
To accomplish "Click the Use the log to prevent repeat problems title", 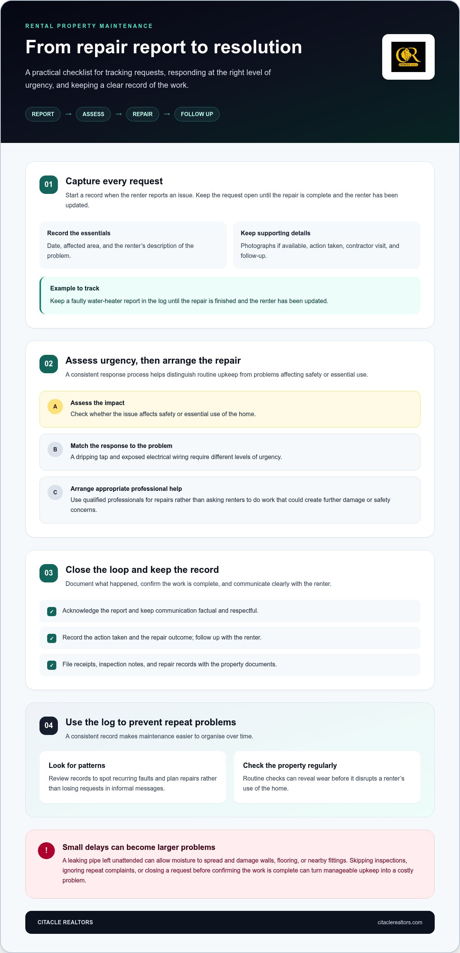I will [151, 722].
